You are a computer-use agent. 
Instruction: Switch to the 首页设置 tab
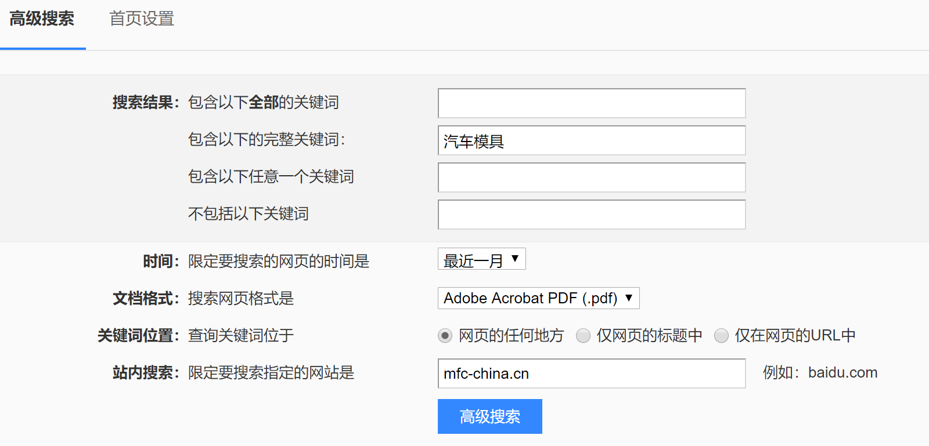coord(142,19)
